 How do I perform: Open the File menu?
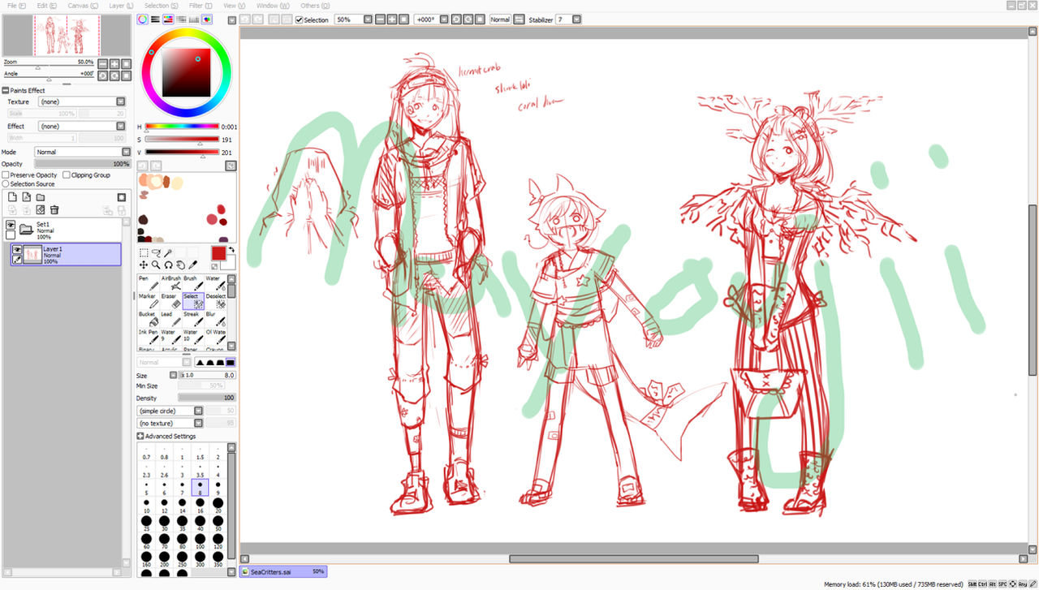click(16, 6)
